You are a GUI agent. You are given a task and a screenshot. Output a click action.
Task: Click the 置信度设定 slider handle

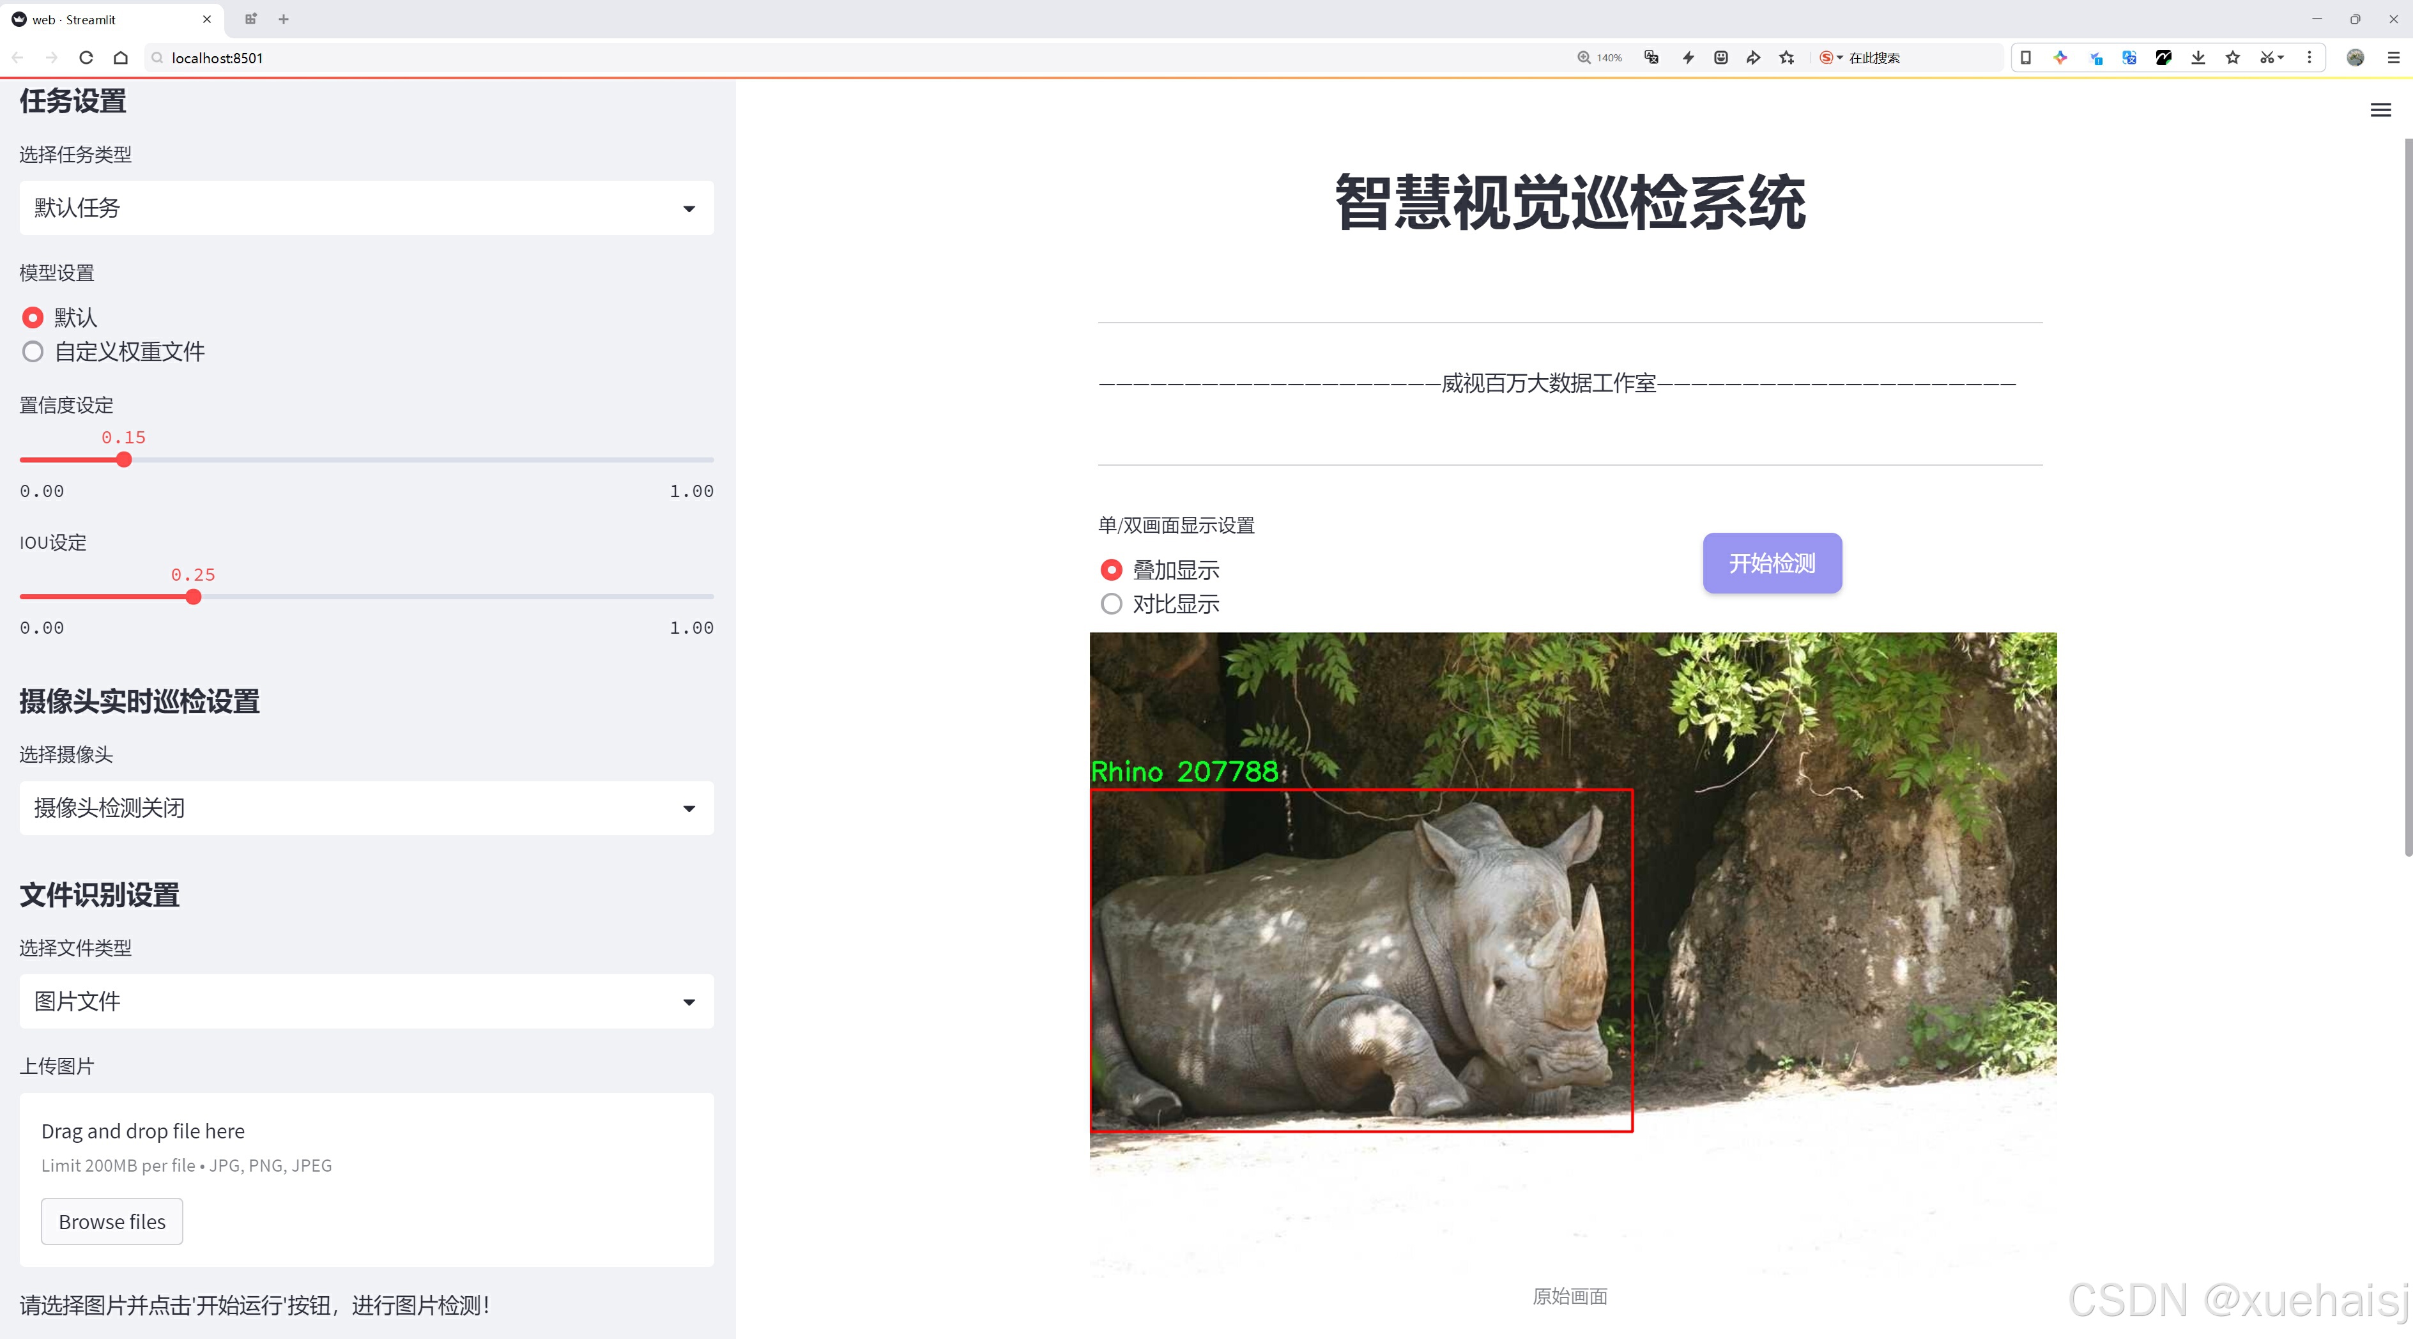click(x=124, y=460)
